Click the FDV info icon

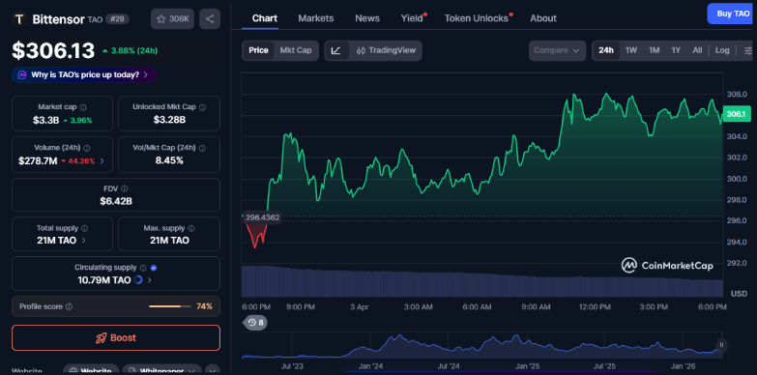pyautogui.click(x=125, y=188)
